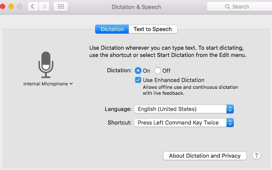This screenshot has width=272, height=170.
Task: Click About Dictation and Privacy button
Action: point(205,156)
